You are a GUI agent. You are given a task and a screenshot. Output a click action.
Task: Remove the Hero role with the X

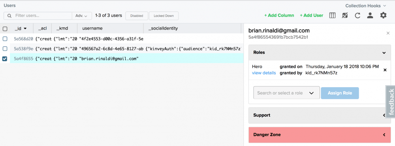click(x=385, y=70)
